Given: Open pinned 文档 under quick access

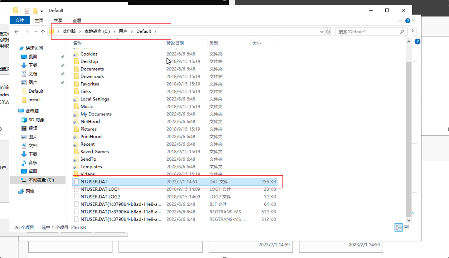Looking at the screenshot, I should pos(32,74).
